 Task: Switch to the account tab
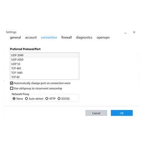pos(31,37)
